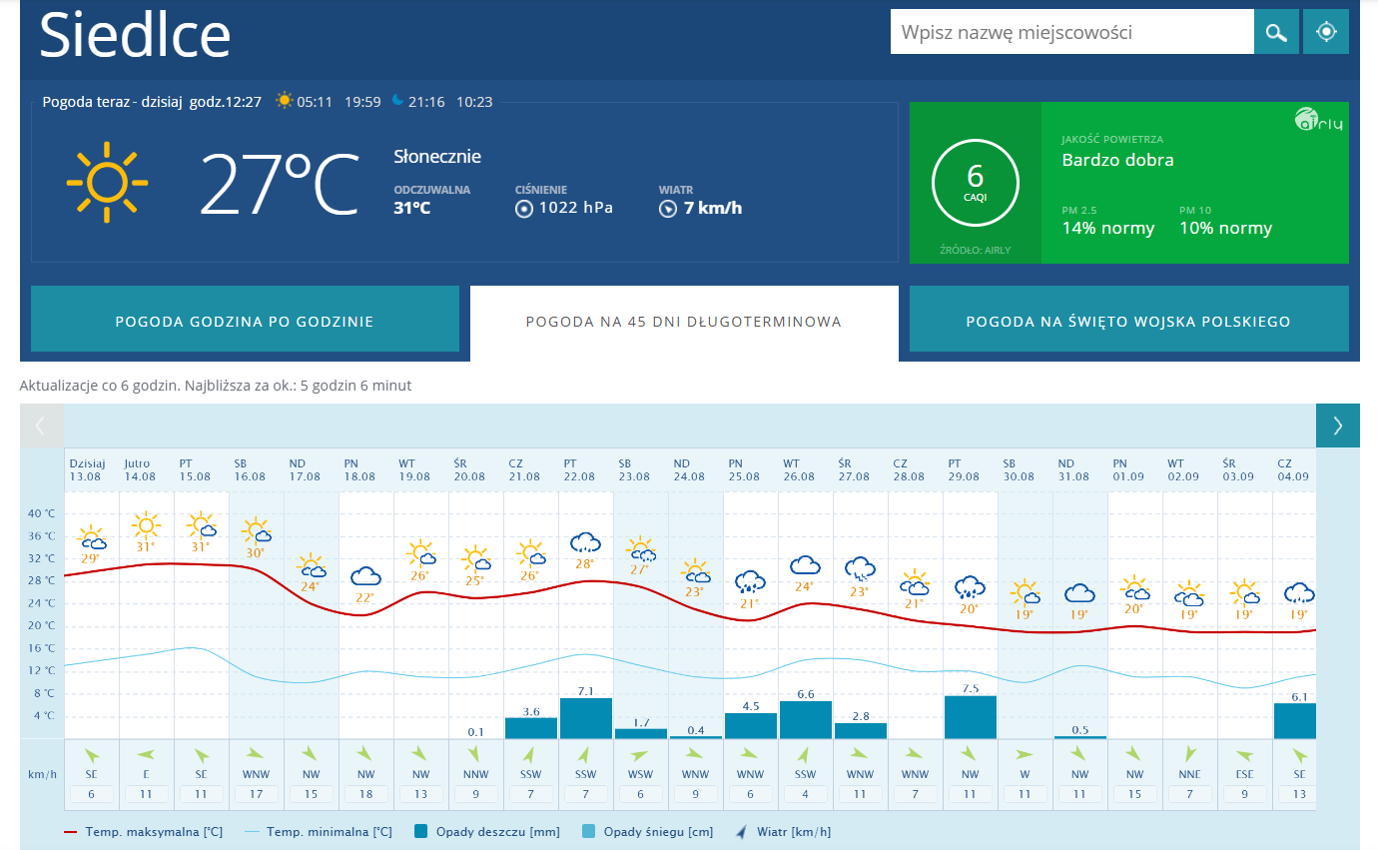The width and height of the screenshot is (1378, 850).
Task: Open the Pogoda godzina po godzinie tab
Action: (x=245, y=322)
